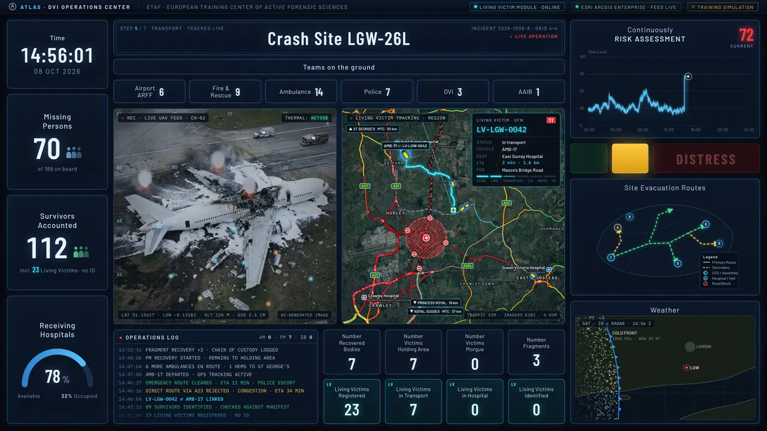Click the ESRI ArcGIS Enterprise Feed Live chip
The image size is (767, 431).
click(625, 7)
